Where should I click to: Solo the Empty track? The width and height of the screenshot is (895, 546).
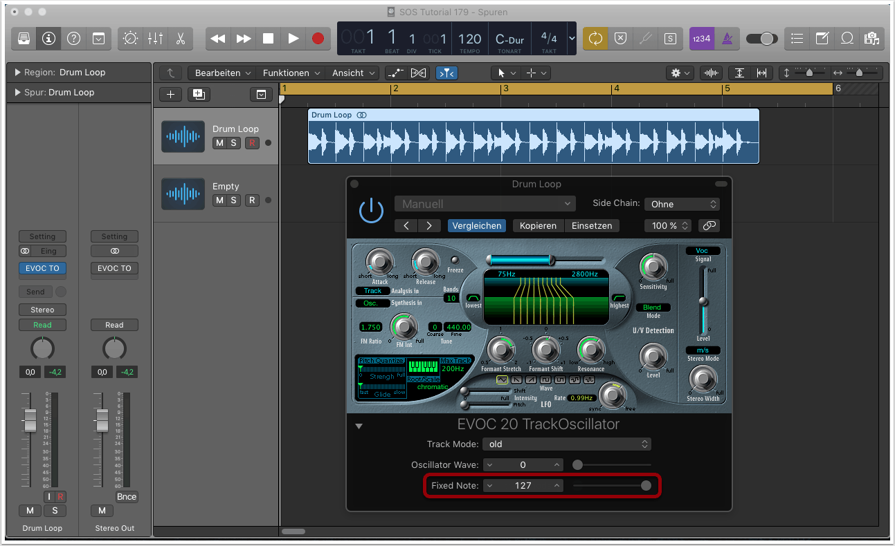pos(234,200)
